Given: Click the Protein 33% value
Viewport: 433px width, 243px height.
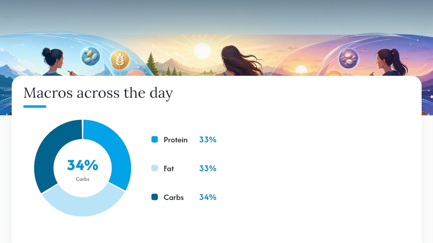Looking at the screenshot, I should pos(208,139).
